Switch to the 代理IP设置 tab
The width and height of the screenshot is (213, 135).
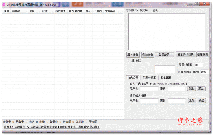[x=149, y=78]
